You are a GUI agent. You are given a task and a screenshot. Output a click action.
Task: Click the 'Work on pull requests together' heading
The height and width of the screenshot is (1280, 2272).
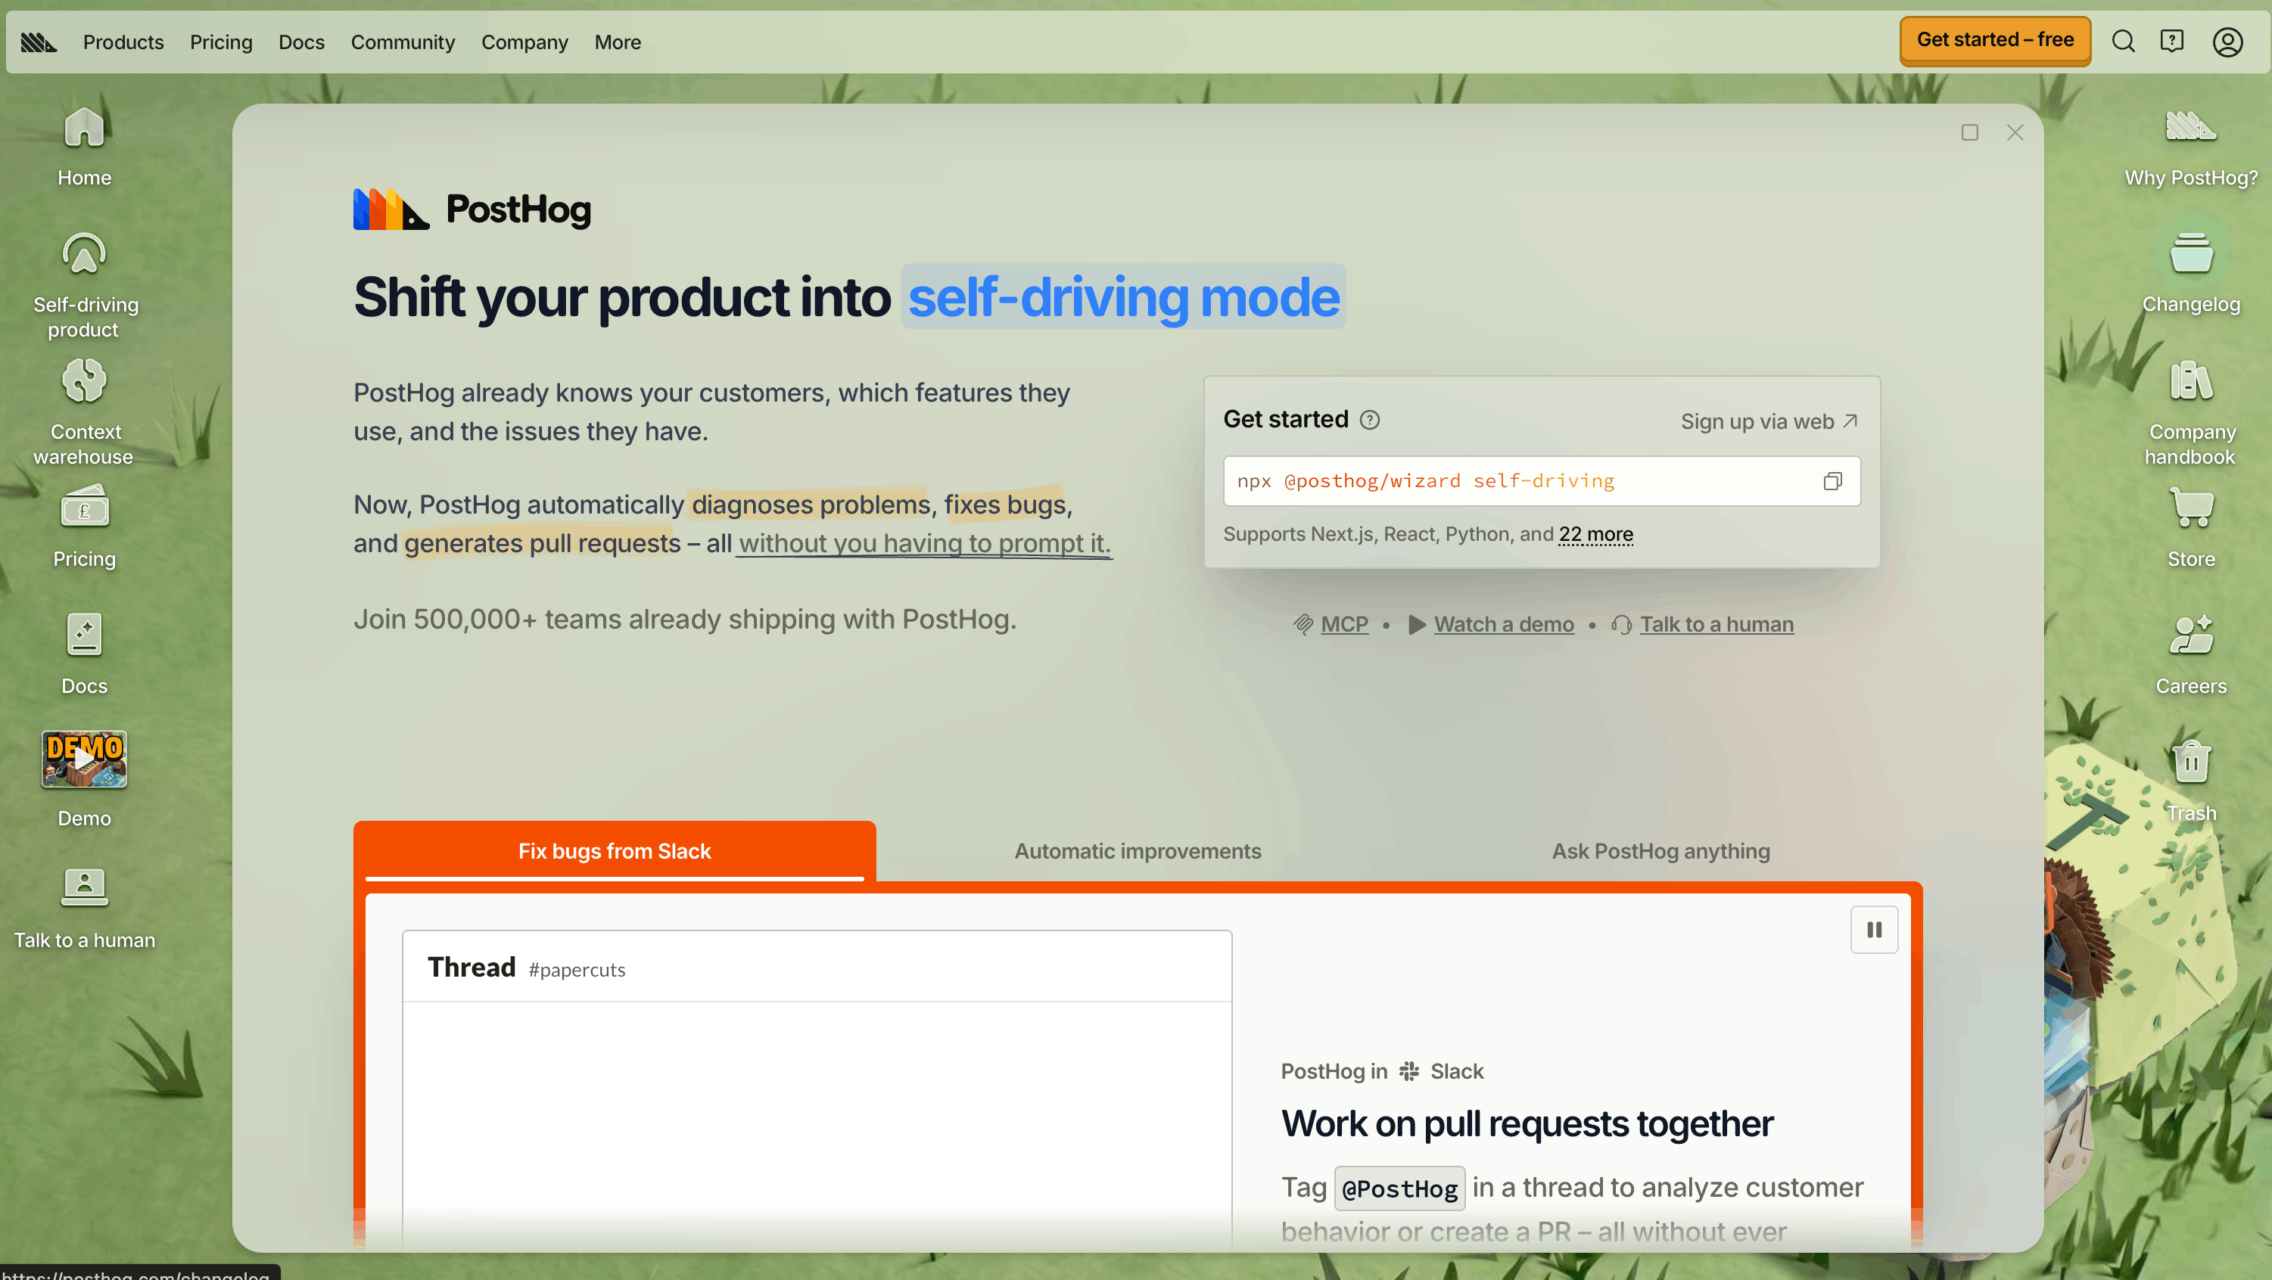[x=1527, y=1124]
